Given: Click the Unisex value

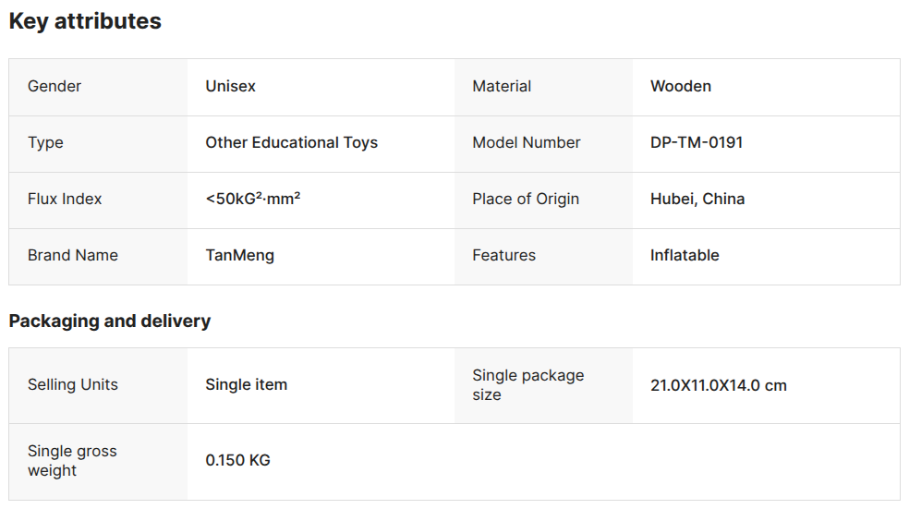Looking at the screenshot, I should tap(230, 87).
